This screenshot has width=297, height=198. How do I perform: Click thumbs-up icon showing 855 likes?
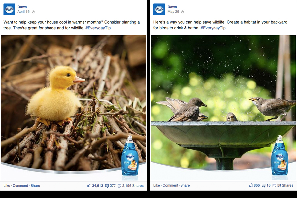pyautogui.click(x=251, y=185)
